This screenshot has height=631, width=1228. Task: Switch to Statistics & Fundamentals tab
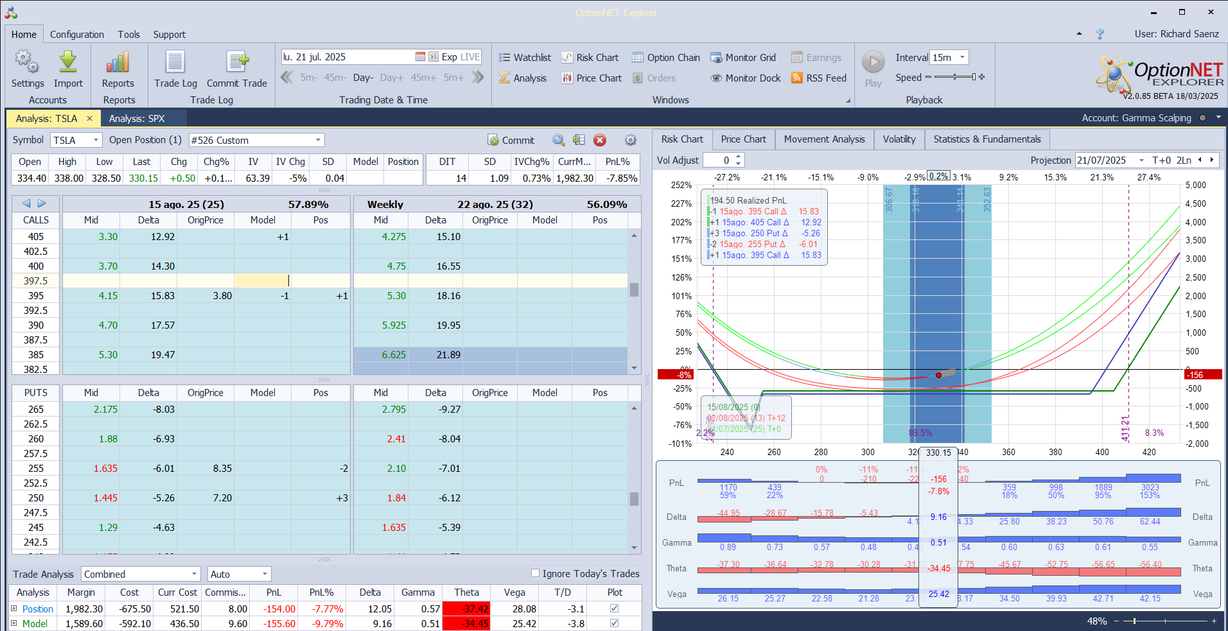click(987, 139)
